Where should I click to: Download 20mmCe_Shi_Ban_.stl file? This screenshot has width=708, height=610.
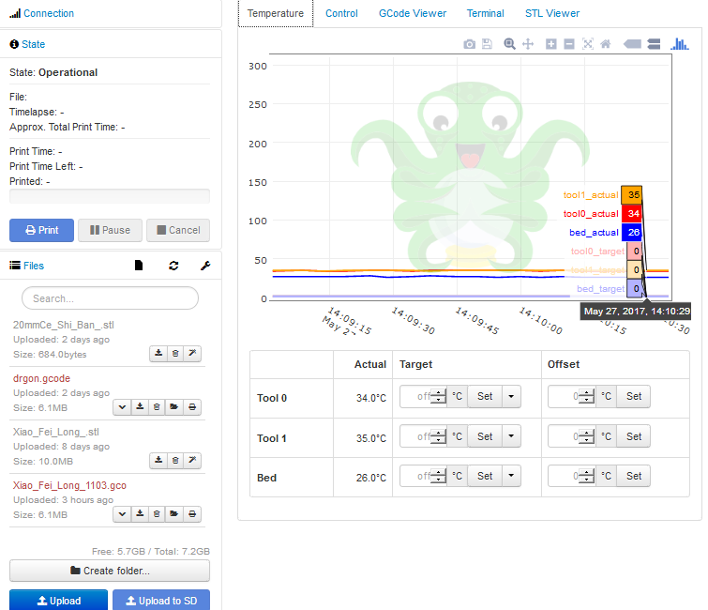pos(158,354)
